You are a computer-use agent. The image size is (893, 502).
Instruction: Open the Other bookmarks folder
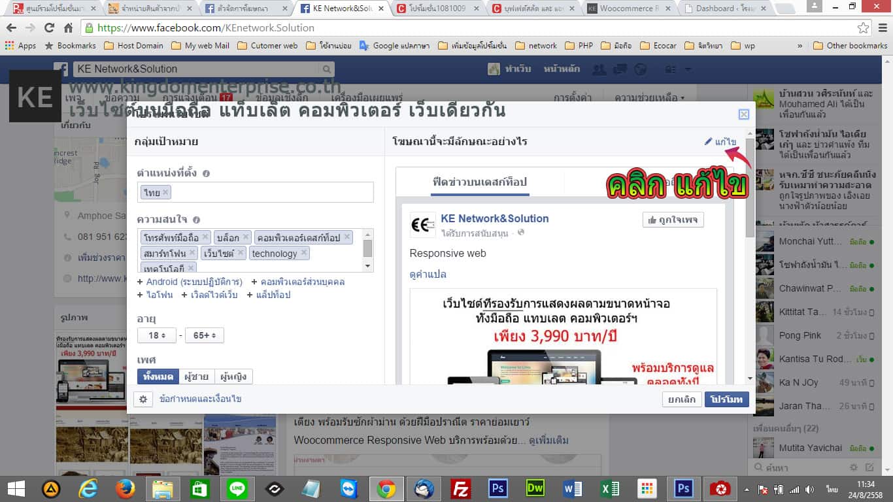coord(850,46)
